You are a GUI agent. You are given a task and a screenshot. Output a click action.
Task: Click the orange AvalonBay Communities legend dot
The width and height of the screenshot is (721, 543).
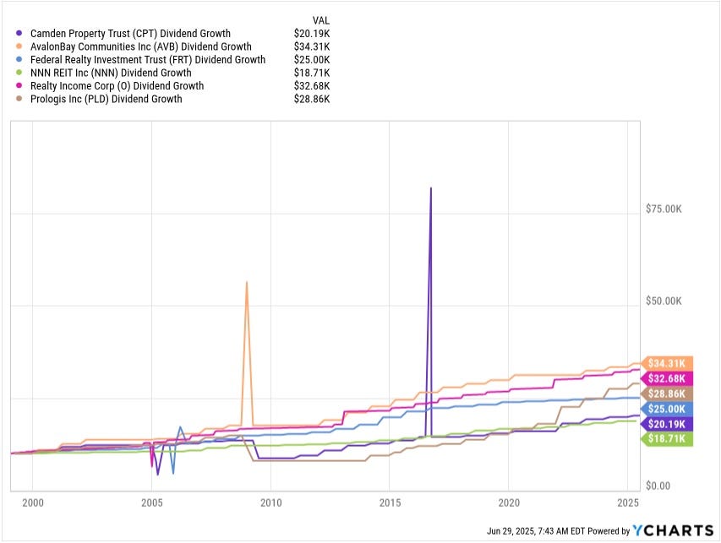(19, 46)
